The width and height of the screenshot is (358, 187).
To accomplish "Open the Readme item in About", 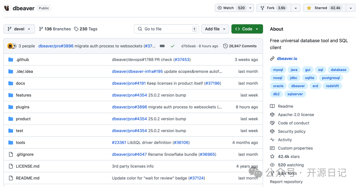I will tap(285, 106).
